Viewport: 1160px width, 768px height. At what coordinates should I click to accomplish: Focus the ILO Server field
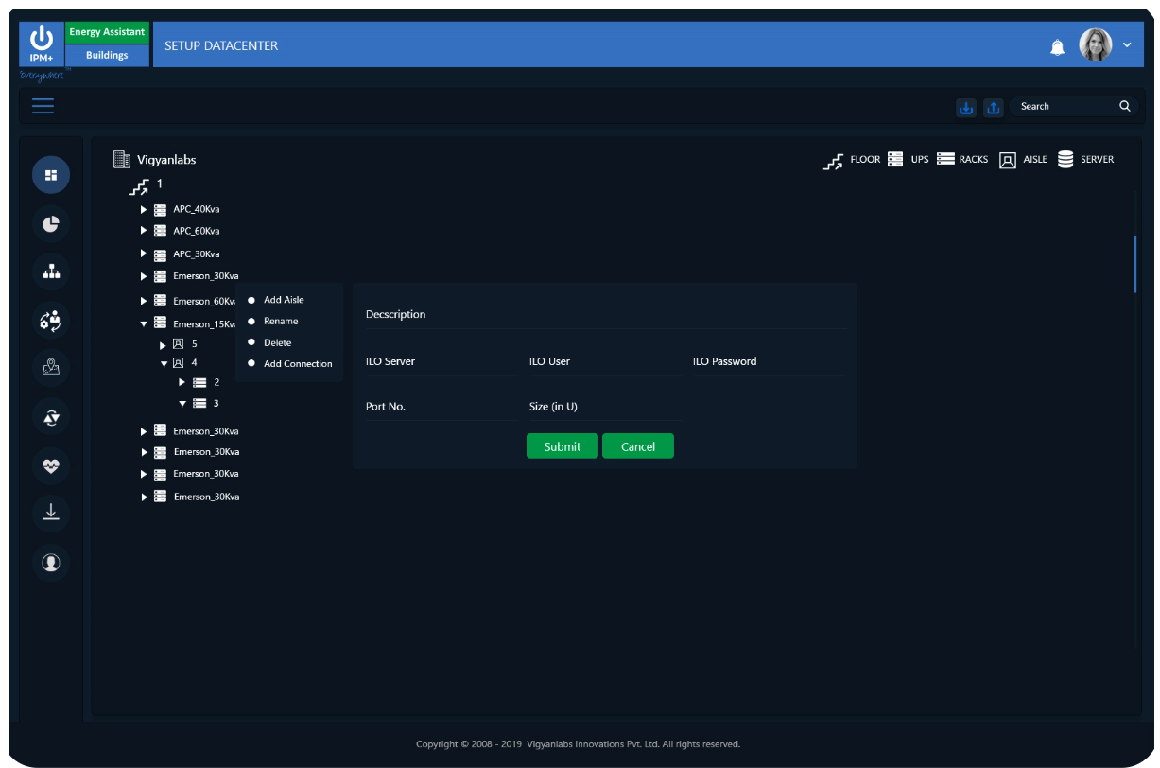[441, 361]
